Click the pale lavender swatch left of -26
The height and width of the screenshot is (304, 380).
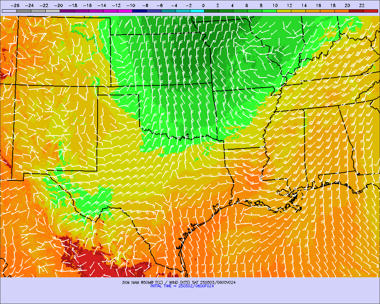pyautogui.click(x=9, y=11)
